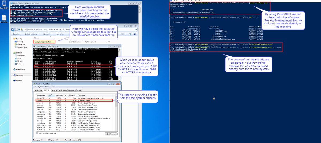Screen dimensions: 321x143
Task: Open Recent Places in Explorer sidebar
Action: click(21, 47)
